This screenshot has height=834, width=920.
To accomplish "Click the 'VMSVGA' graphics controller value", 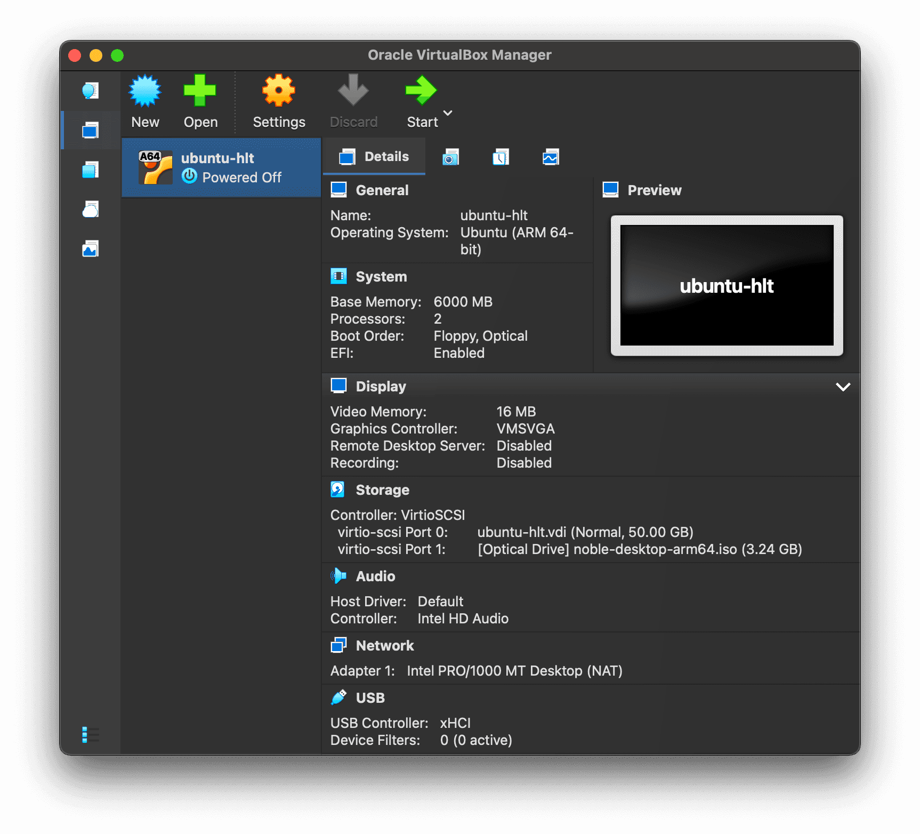I will click(526, 429).
